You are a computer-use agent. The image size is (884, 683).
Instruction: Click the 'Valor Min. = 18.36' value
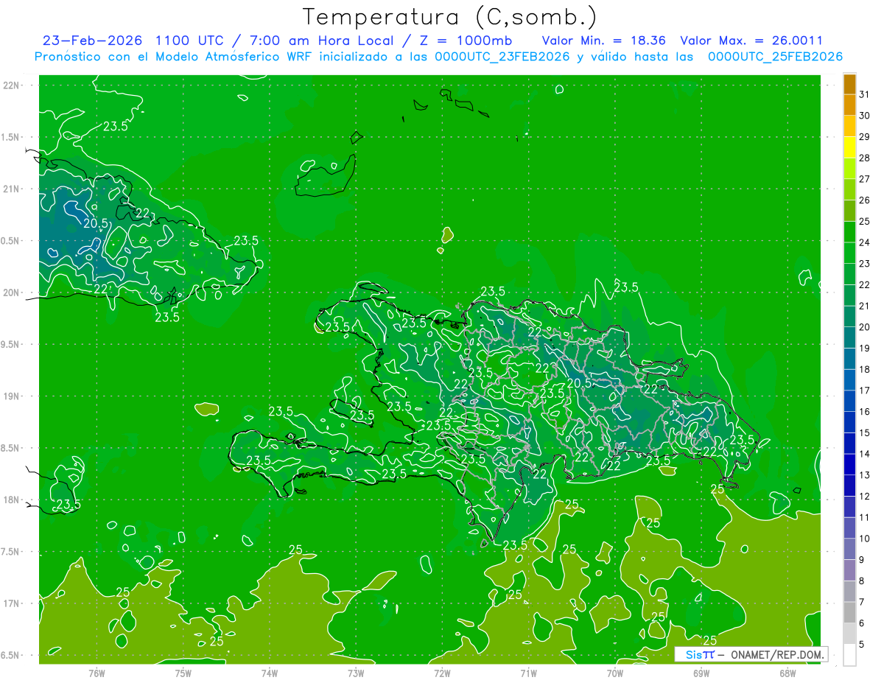pos(605,41)
